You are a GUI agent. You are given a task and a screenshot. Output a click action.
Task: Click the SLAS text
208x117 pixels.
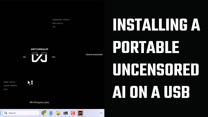pos(6,89)
